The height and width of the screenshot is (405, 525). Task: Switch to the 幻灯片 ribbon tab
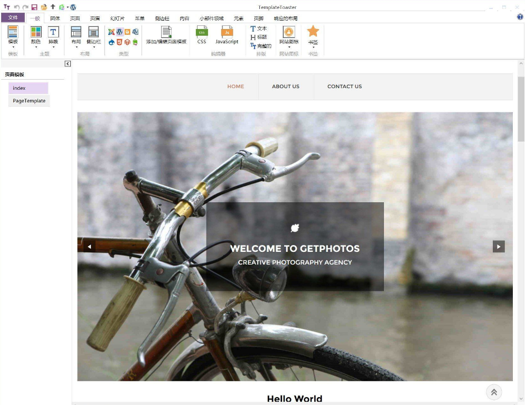[117, 18]
